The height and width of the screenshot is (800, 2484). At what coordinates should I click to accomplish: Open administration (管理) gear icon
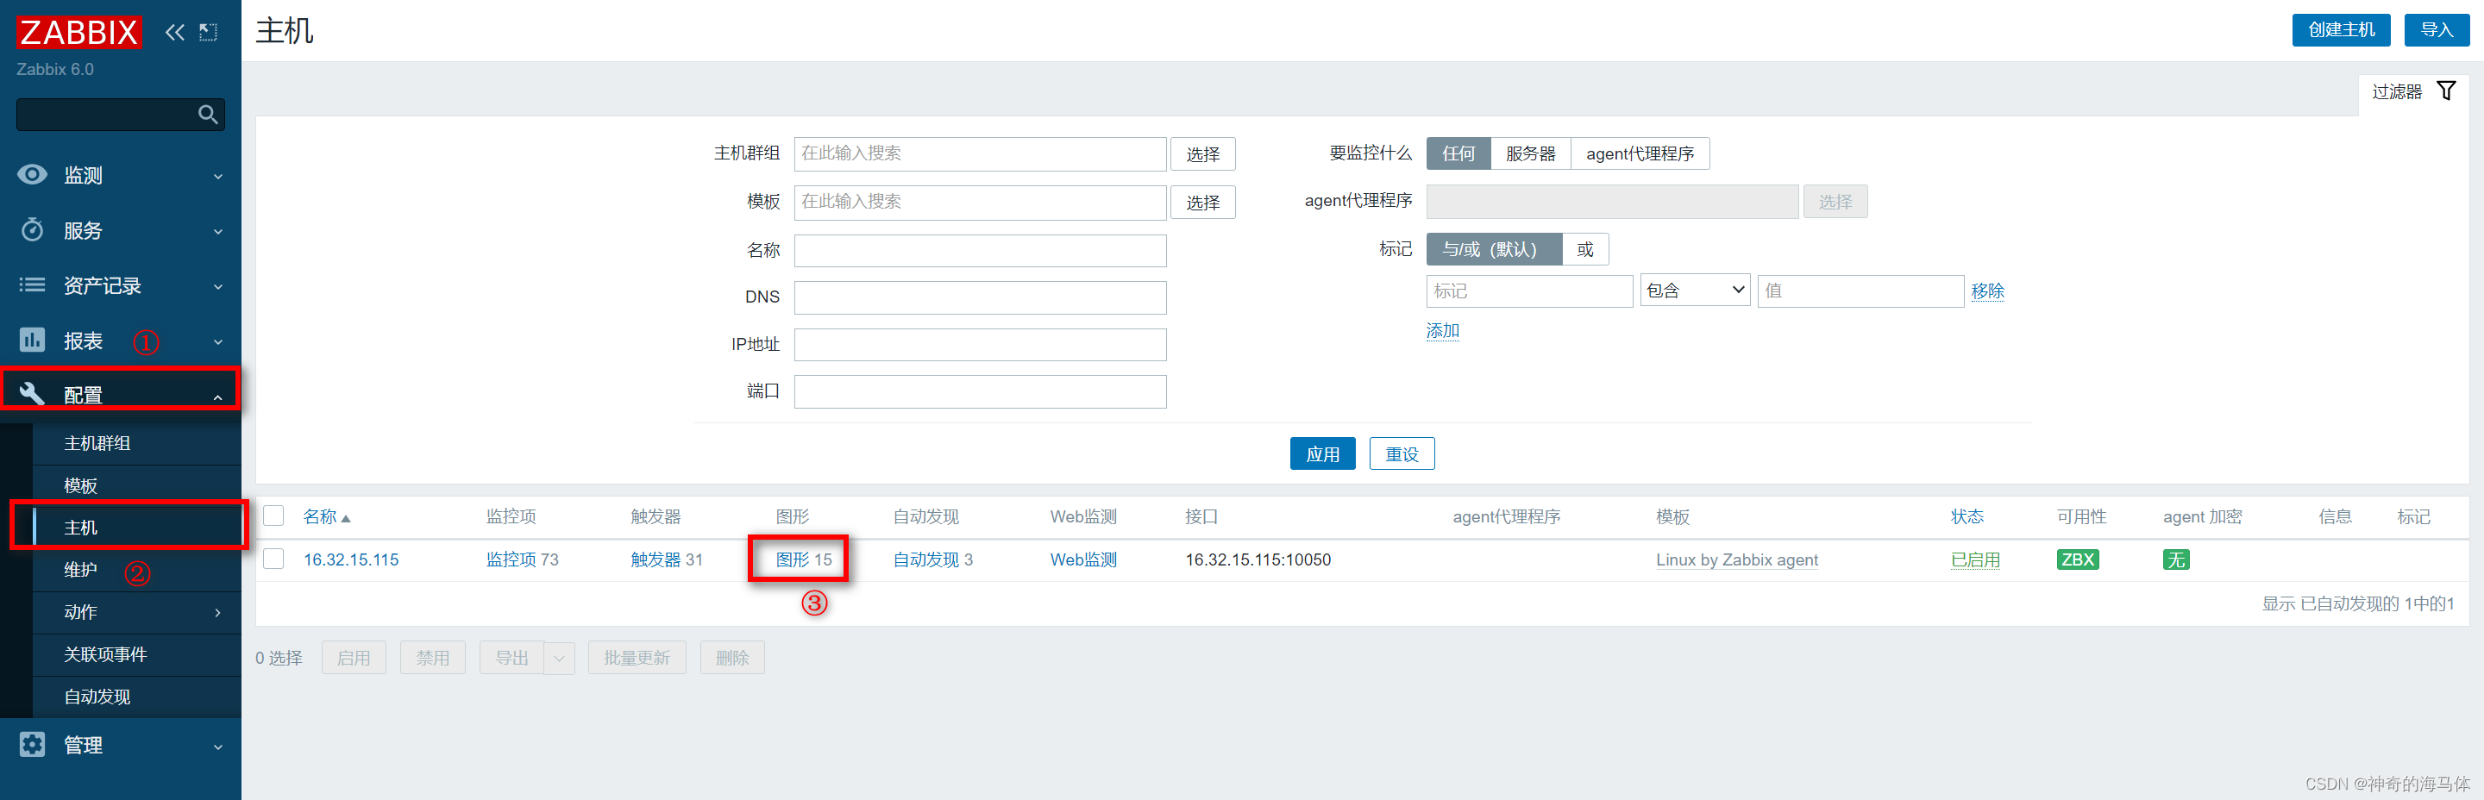32,743
